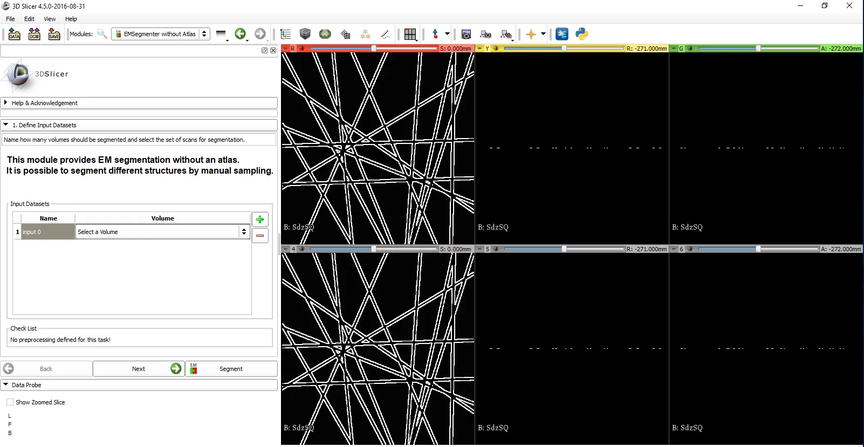Open the Edit menu
The height and width of the screenshot is (447, 864).
coord(29,19)
